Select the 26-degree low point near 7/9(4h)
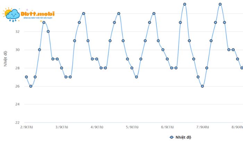Screen dimensions: 243x145 (x=202, y=86)
